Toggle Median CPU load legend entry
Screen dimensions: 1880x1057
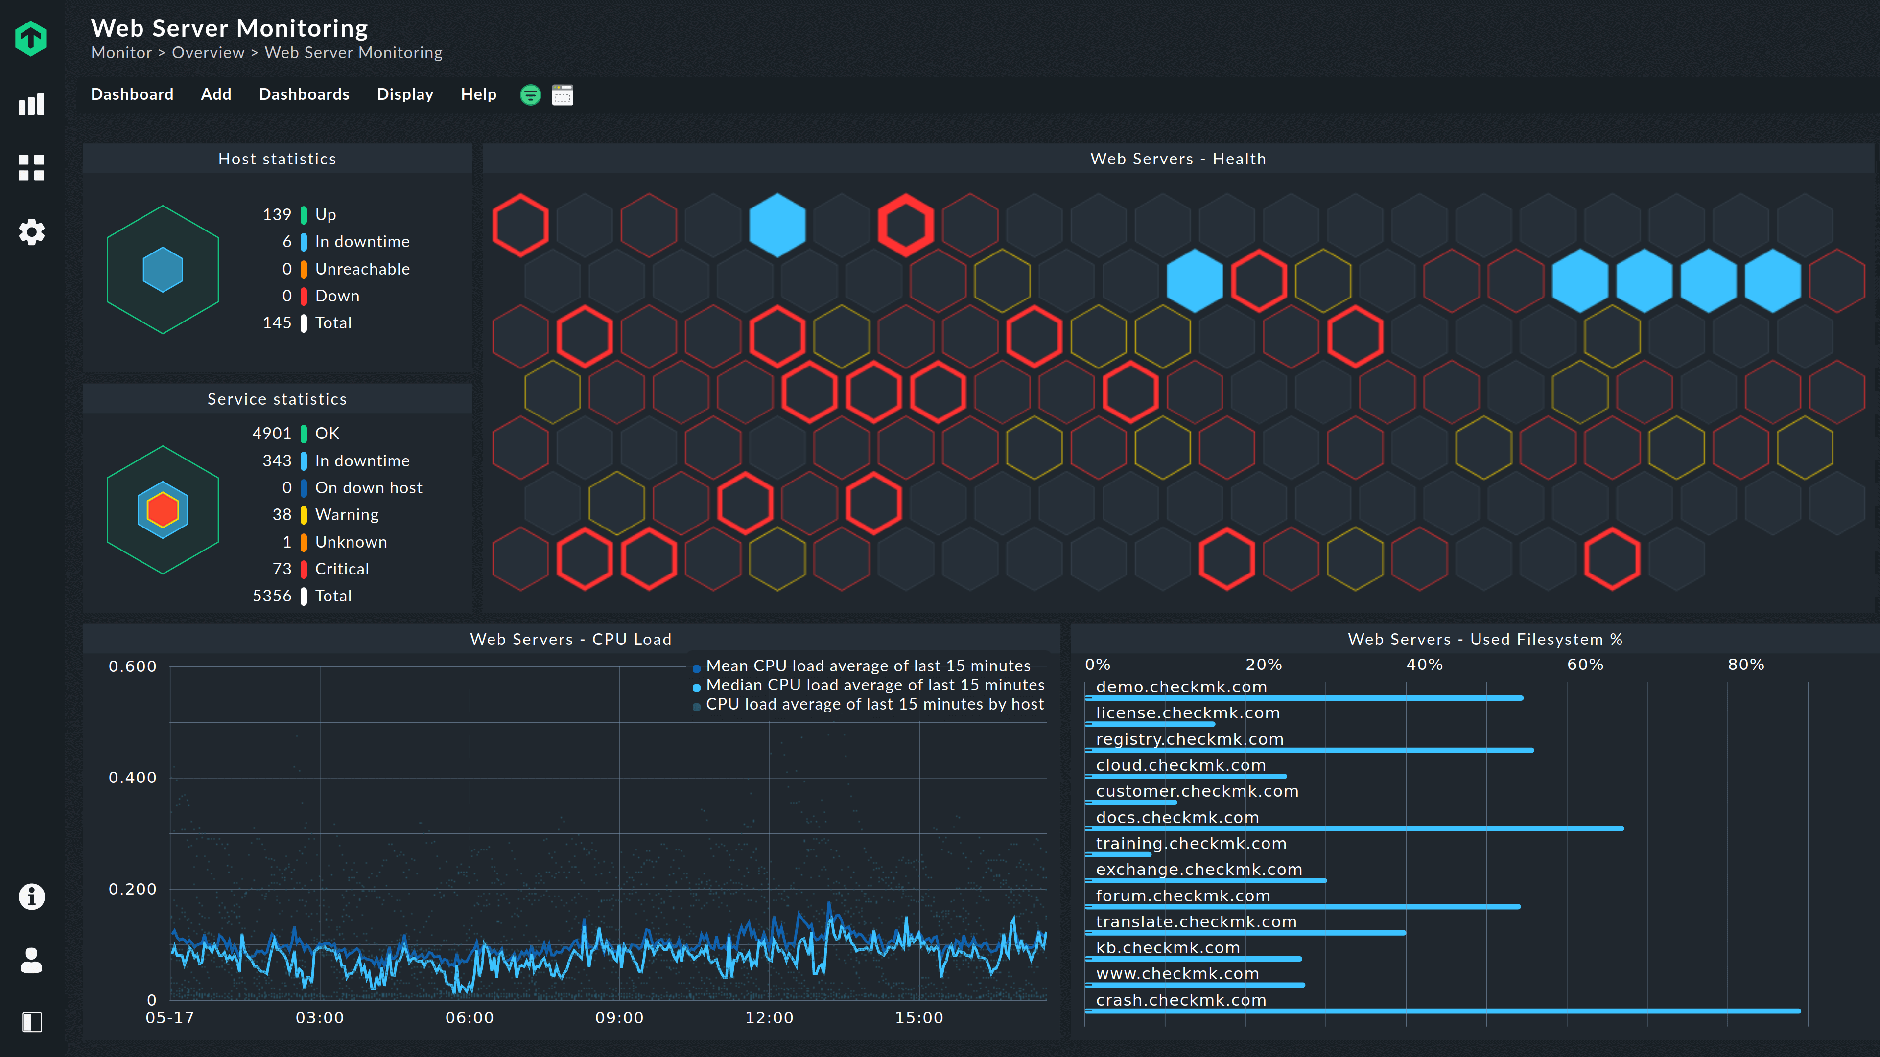[x=874, y=685]
